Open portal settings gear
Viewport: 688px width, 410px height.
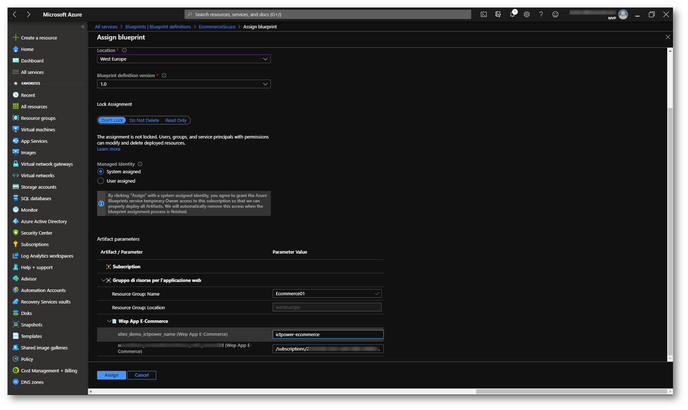526,14
